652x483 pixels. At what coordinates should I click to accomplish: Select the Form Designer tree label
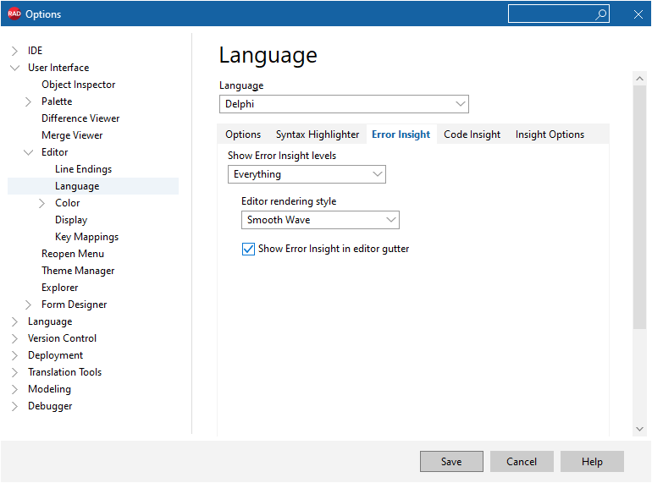[x=74, y=305]
